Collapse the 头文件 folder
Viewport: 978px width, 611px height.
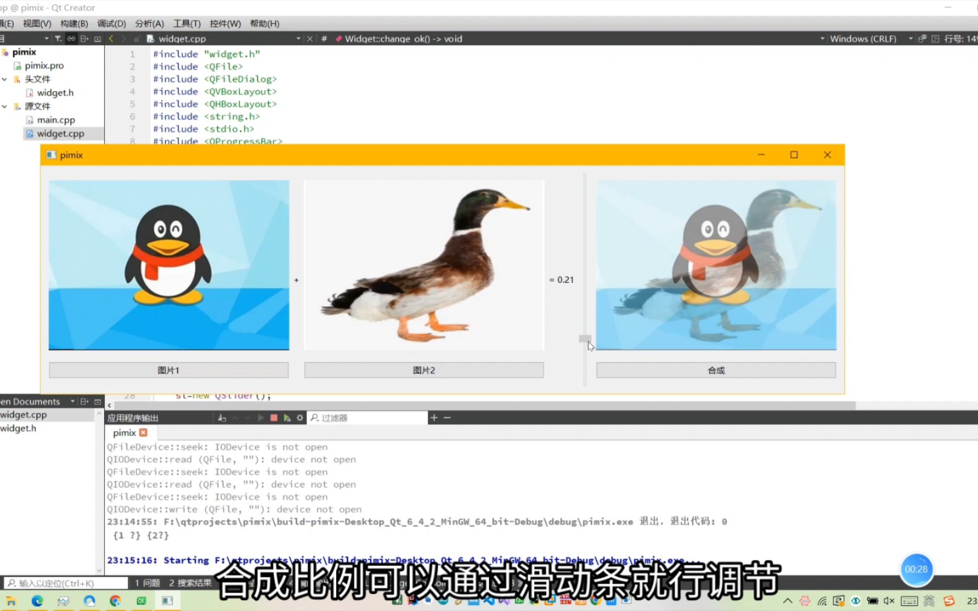[5, 79]
